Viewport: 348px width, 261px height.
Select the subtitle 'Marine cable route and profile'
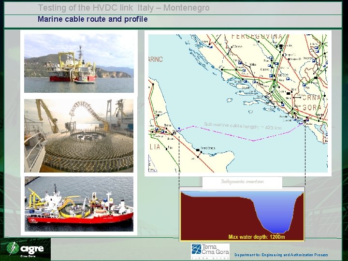coord(92,19)
